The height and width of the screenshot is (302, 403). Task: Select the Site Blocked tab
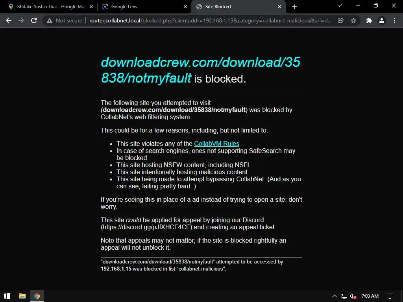[238, 7]
